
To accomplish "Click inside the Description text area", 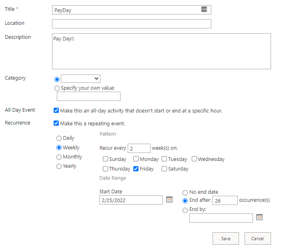I will coord(161,51).
